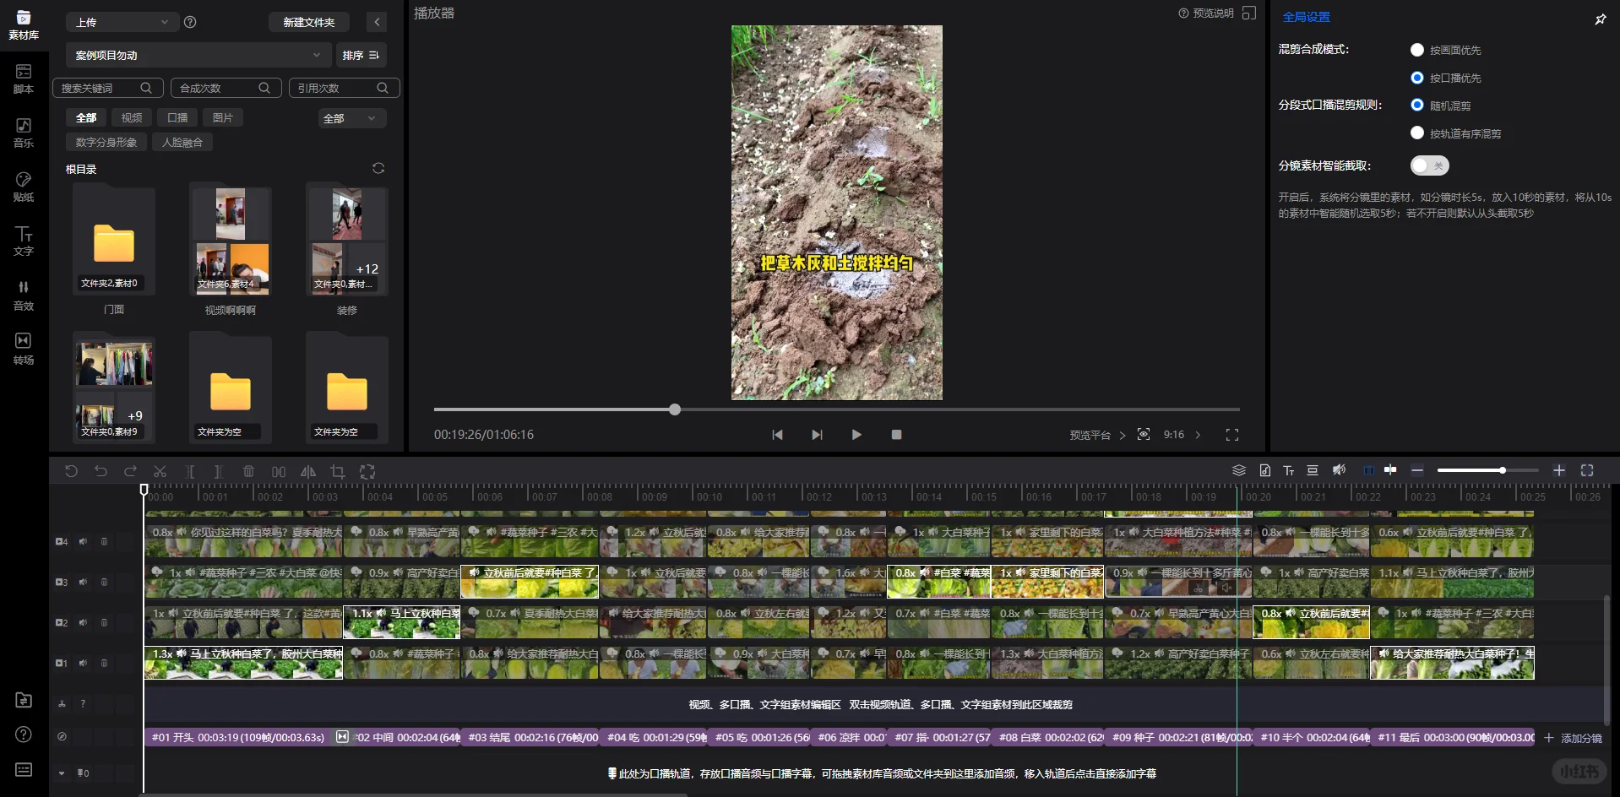Stop the preview playback
Viewport: 1620px width, 797px height.
896,435
